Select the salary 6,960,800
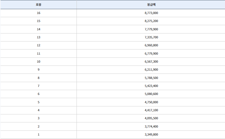This screenshot has width=225, height=139. (151, 45)
